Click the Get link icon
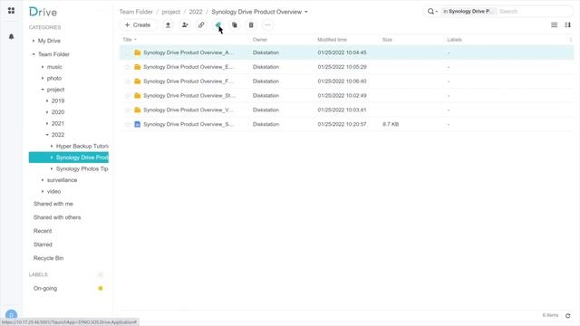Screen dimensions: 580x326 201,25
